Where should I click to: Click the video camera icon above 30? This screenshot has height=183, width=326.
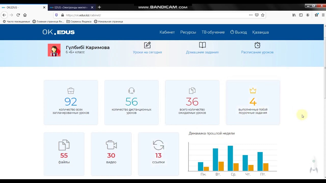[x=111, y=145]
